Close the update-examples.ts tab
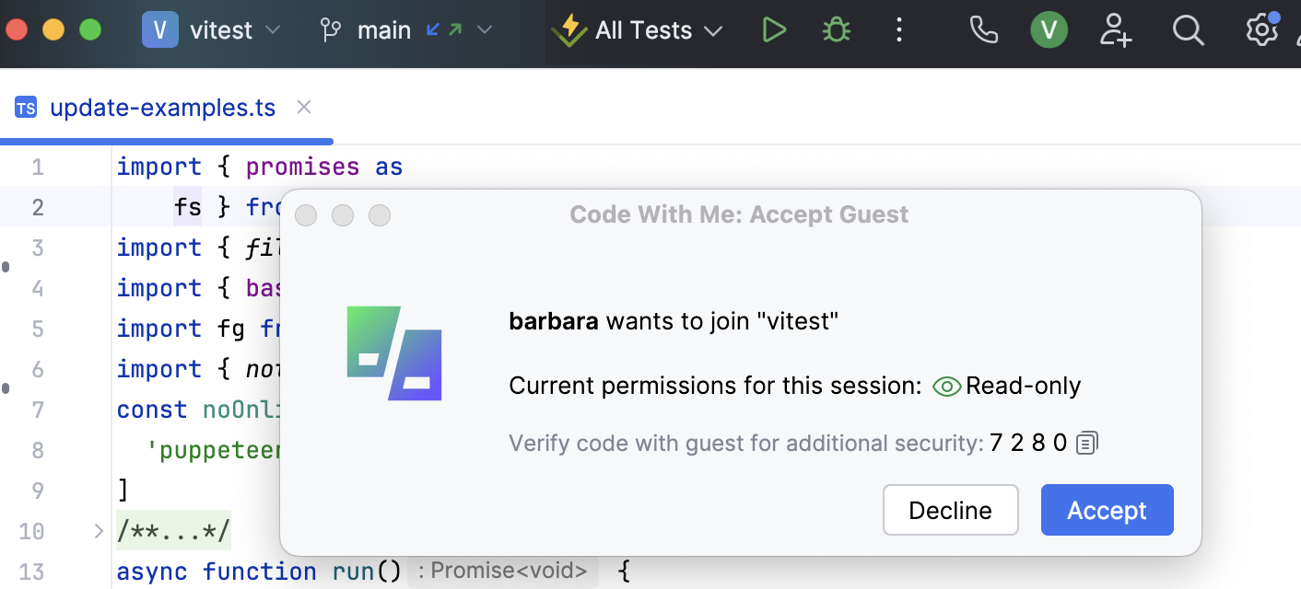This screenshot has height=589, width=1301. (x=304, y=108)
